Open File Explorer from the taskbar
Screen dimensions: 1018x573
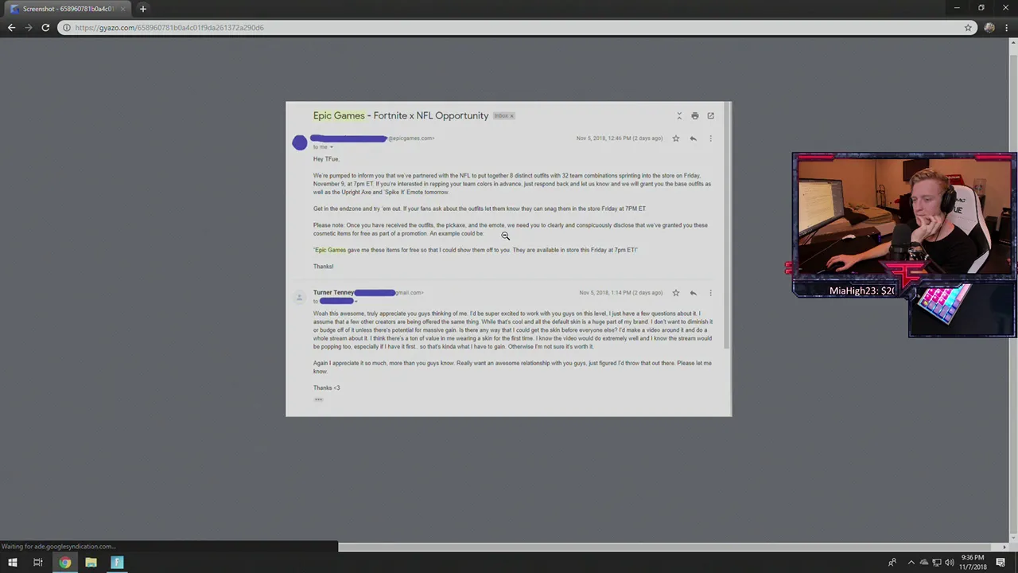coord(91,563)
